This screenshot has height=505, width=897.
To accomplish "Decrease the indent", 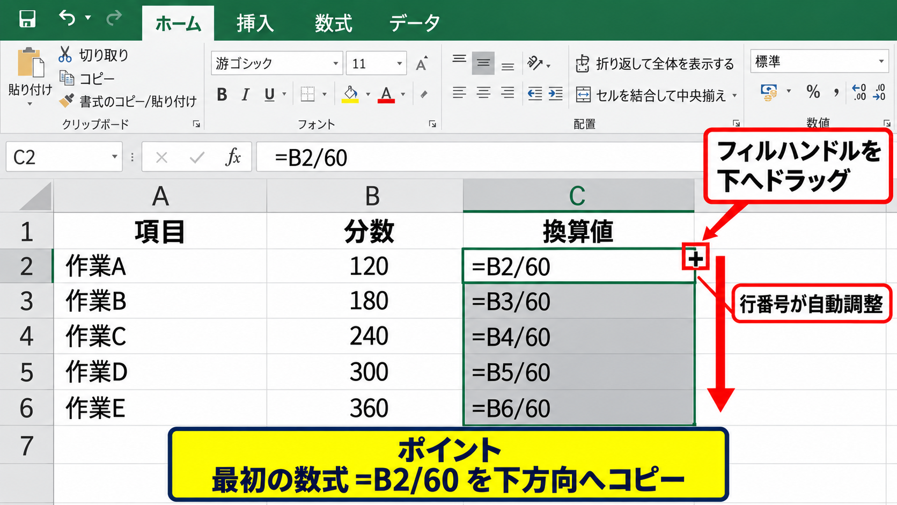I will [534, 94].
